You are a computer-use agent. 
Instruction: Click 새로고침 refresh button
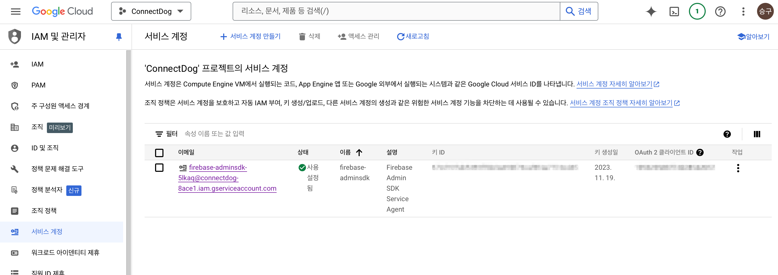coord(413,36)
